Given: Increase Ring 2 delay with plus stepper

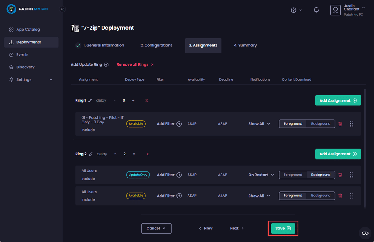Looking at the screenshot, I should (x=134, y=154).
